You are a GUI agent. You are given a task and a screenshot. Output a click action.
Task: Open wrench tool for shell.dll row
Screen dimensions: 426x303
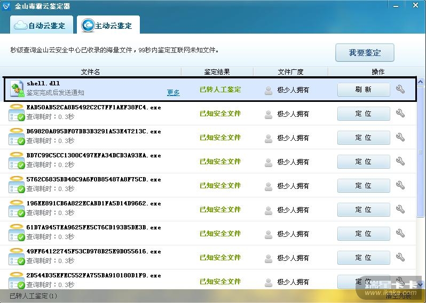pos(400,89)
